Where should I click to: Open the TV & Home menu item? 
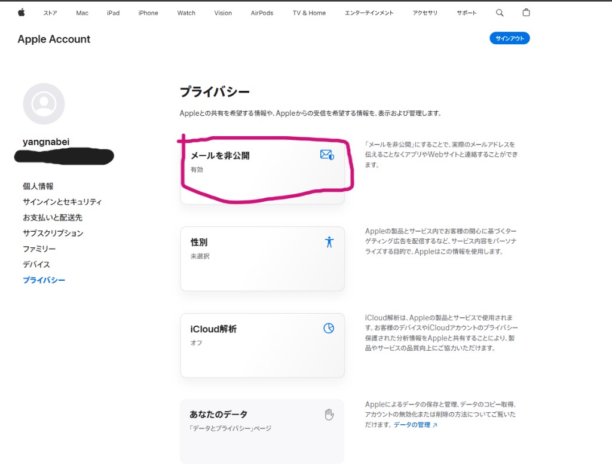[309, 13]
